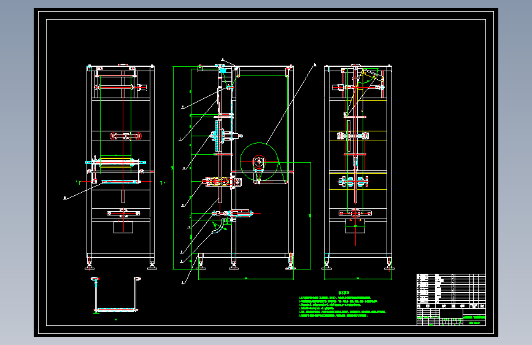532x345 pixels.
Task: Click the U-shaped detail view below left elevation
Action: [116, 295]
